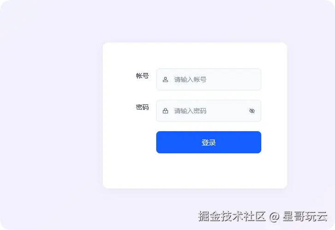The width and height of the screenshot is (335, 230).
Task: Click the 掘金技术社区 watermark text
Action: click(232, 216)
